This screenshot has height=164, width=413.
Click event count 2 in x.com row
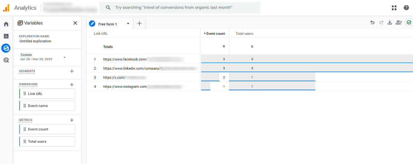point(224,77)
